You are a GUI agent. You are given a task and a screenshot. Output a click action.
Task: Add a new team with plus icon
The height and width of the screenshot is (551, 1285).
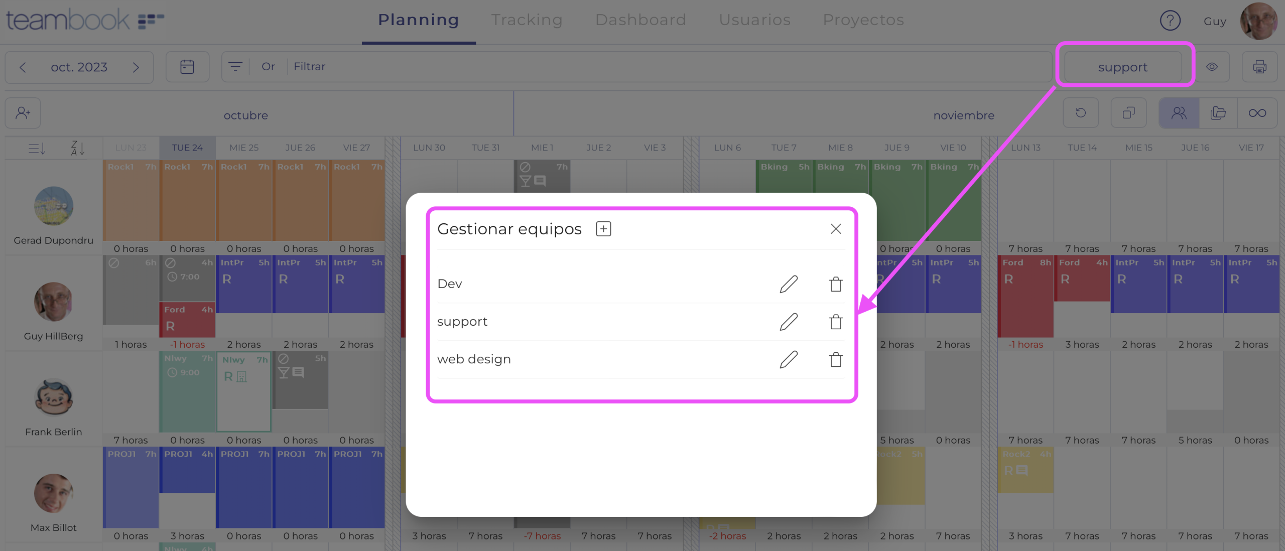603,229
